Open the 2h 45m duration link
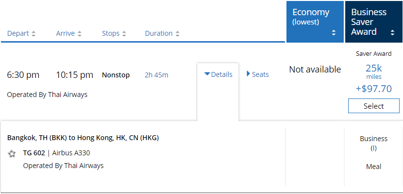This screenshot has width=403, height=194. [156, 75]
